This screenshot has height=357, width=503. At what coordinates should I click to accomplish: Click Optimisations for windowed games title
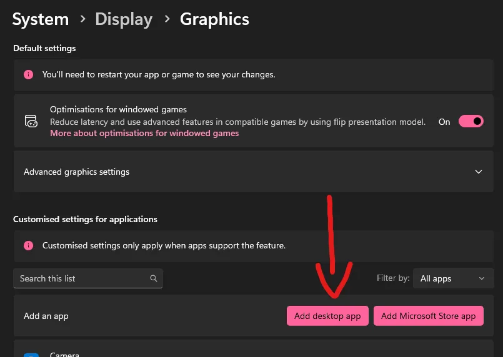click(118, 110)
